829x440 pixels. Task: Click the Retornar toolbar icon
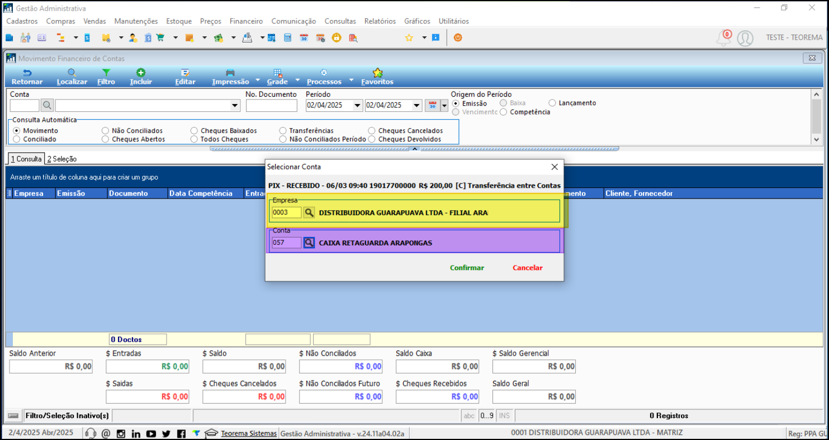[27, 73]
